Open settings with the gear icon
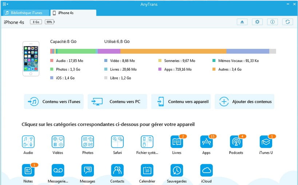Viewport: 298px width, 185px height. [x=257, y=22]
